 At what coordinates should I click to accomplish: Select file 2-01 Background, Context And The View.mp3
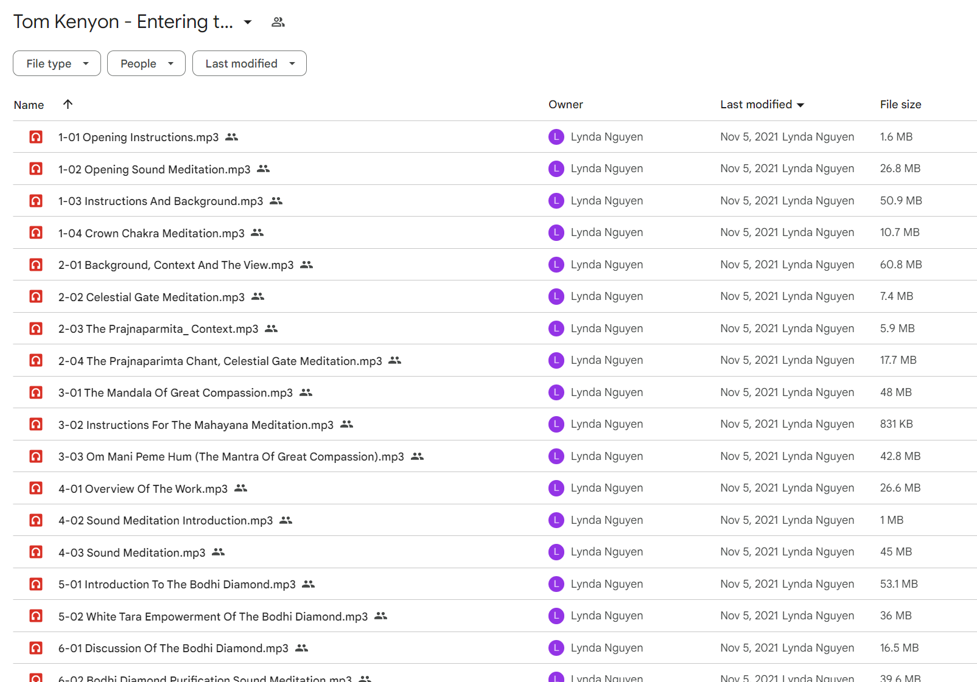(494, 265)
